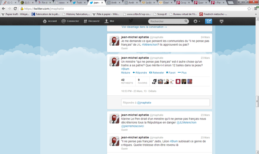Click 9 Favoris count
This screenshot has width=259, height=154.
[142, 81]
